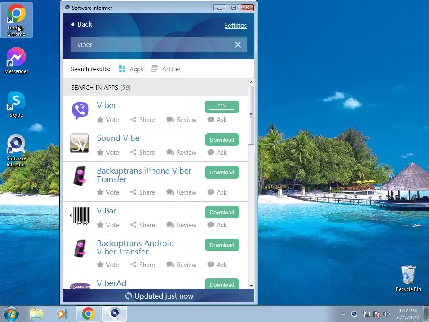The height and width of the screenshot is (322, 429).
Task: Vote for VIBar
Action: [108, 225]
